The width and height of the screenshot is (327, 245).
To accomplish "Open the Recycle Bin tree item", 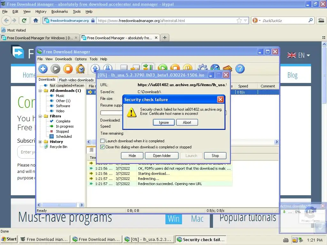I will coord(58,147).
